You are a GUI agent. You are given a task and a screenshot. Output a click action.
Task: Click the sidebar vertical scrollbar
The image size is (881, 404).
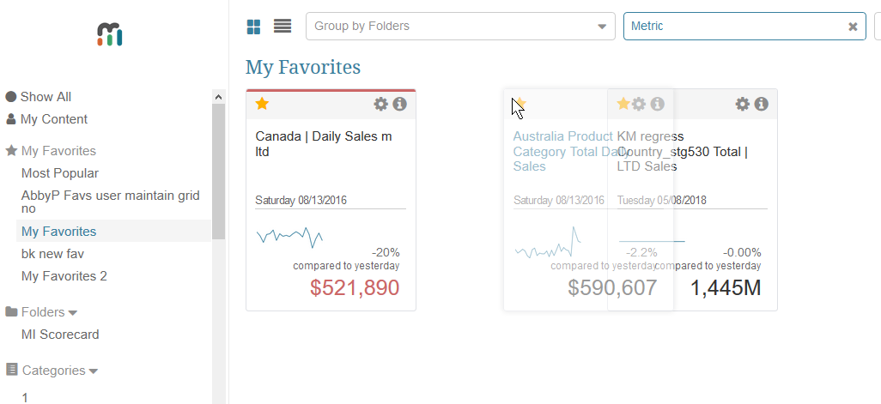tap(219, 172)
